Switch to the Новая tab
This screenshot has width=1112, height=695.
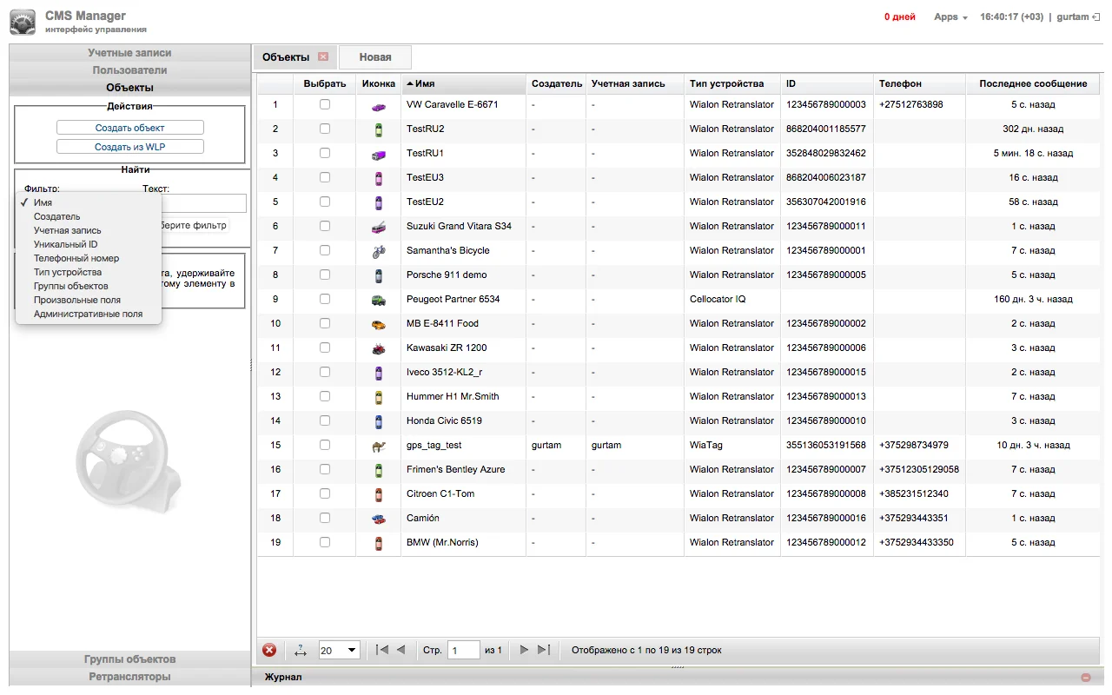375,57
